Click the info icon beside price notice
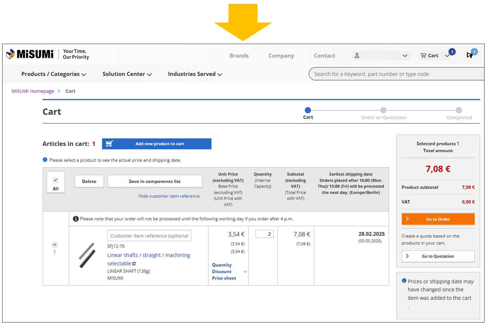 (x=45, y=160)
